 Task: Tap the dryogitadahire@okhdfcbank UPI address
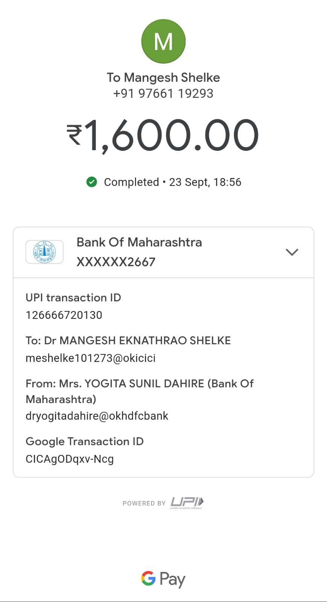[97, 416]
